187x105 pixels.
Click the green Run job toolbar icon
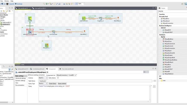(x=46, y=4)
